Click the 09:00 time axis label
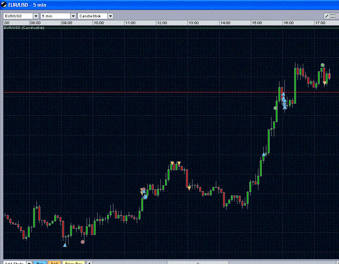339x264 pixels. point(67,23)
